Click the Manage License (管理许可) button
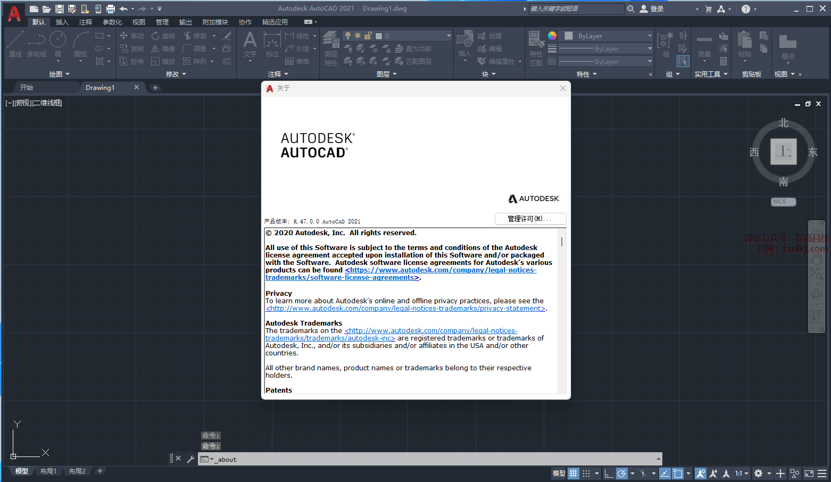This screenshot has width=831, height=482. (x=530, y=219)
